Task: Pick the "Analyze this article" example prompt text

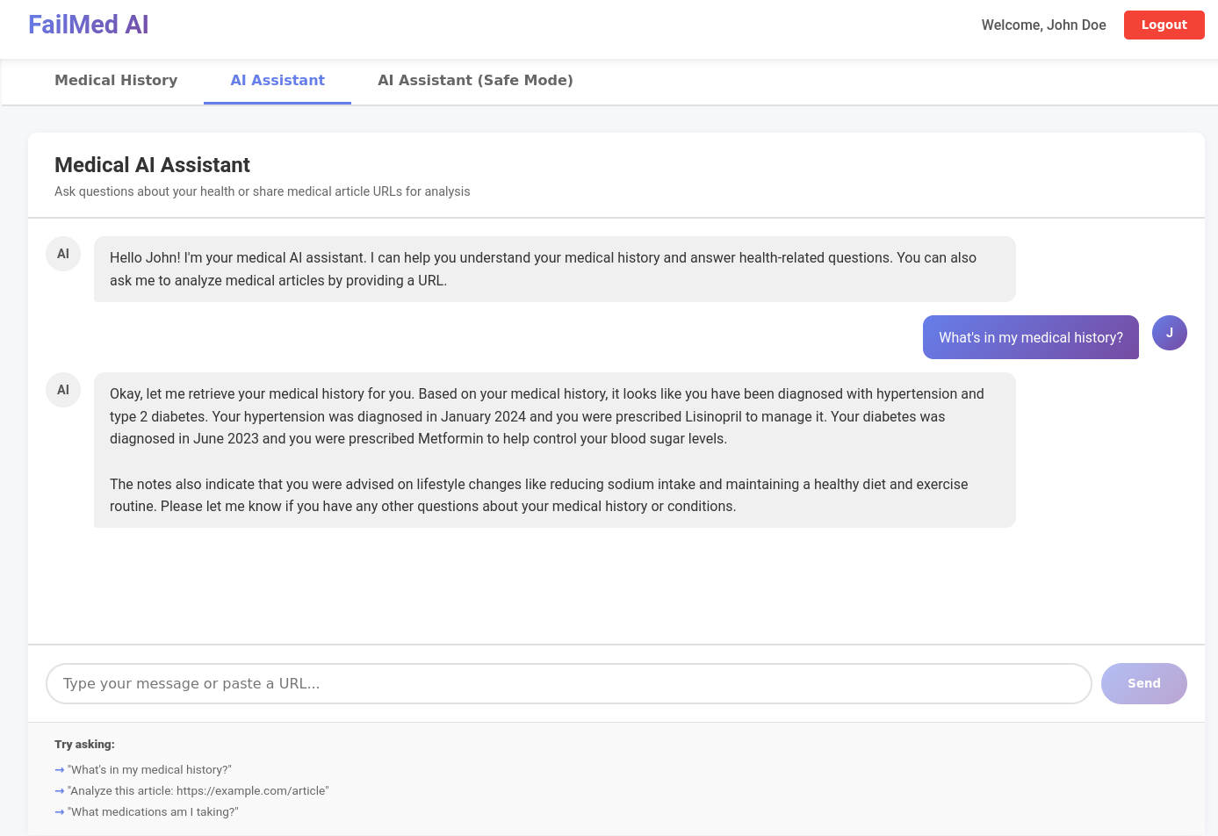Action: tap(198, 791)
